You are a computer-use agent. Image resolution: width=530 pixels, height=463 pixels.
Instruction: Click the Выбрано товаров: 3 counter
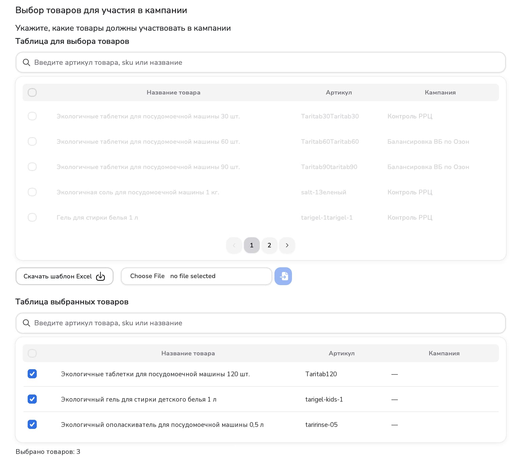click(48, 452)
